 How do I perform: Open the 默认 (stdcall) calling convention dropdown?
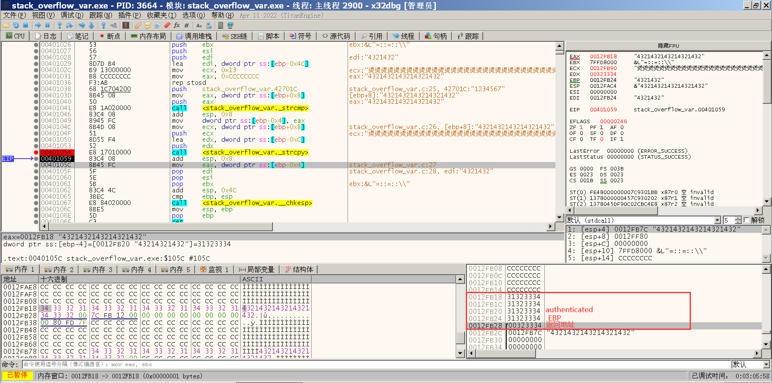coord(717,220)
